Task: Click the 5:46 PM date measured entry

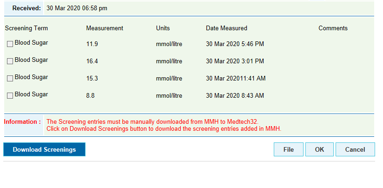Action: (x=235, y=44)
